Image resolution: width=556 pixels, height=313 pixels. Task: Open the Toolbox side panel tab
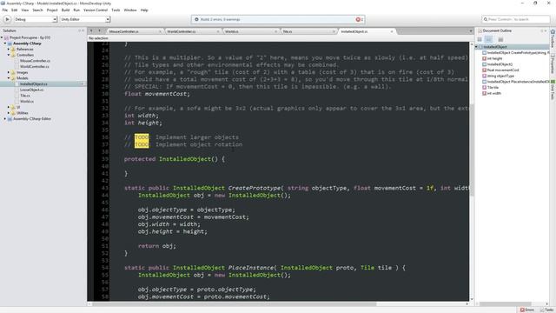(553, 39)
